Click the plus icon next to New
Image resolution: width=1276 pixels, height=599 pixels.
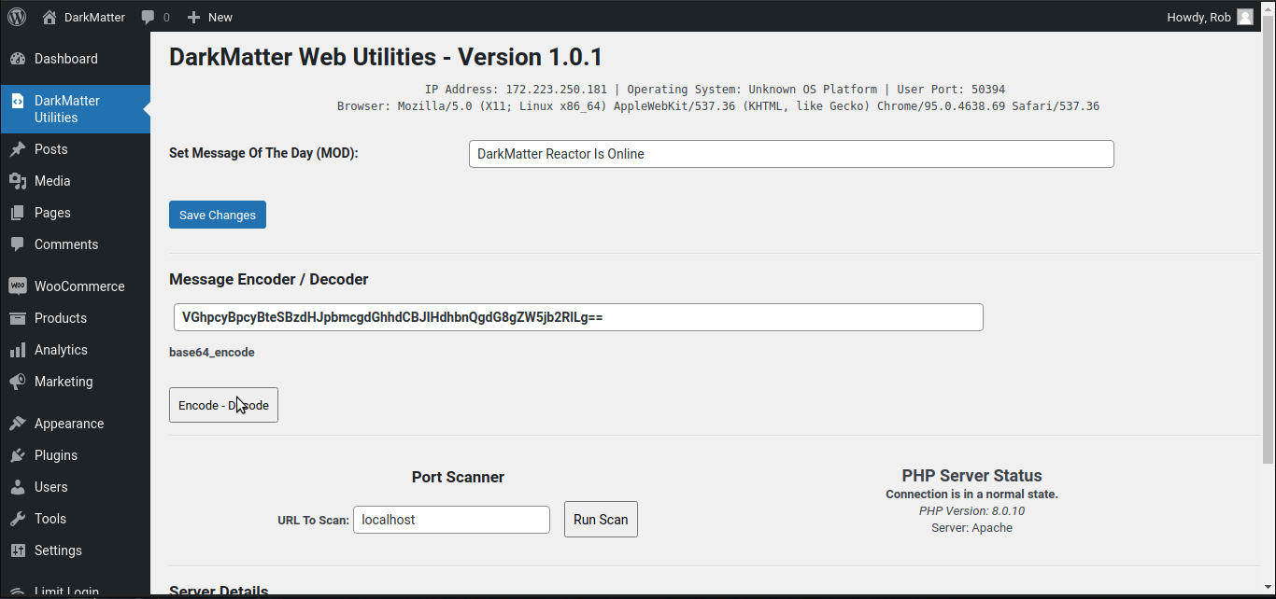tap(193, 17)
